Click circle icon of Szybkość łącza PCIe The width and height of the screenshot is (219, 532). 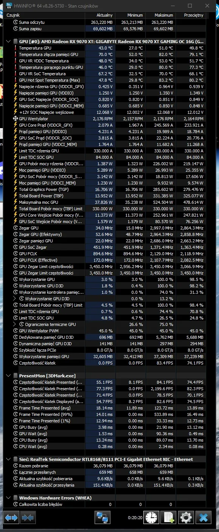(16, 350)
